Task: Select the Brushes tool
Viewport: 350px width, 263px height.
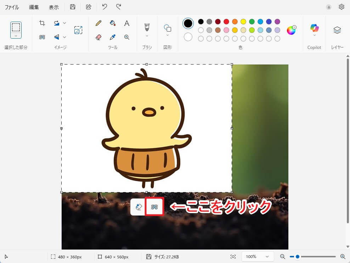Action: tap(147, 27)
